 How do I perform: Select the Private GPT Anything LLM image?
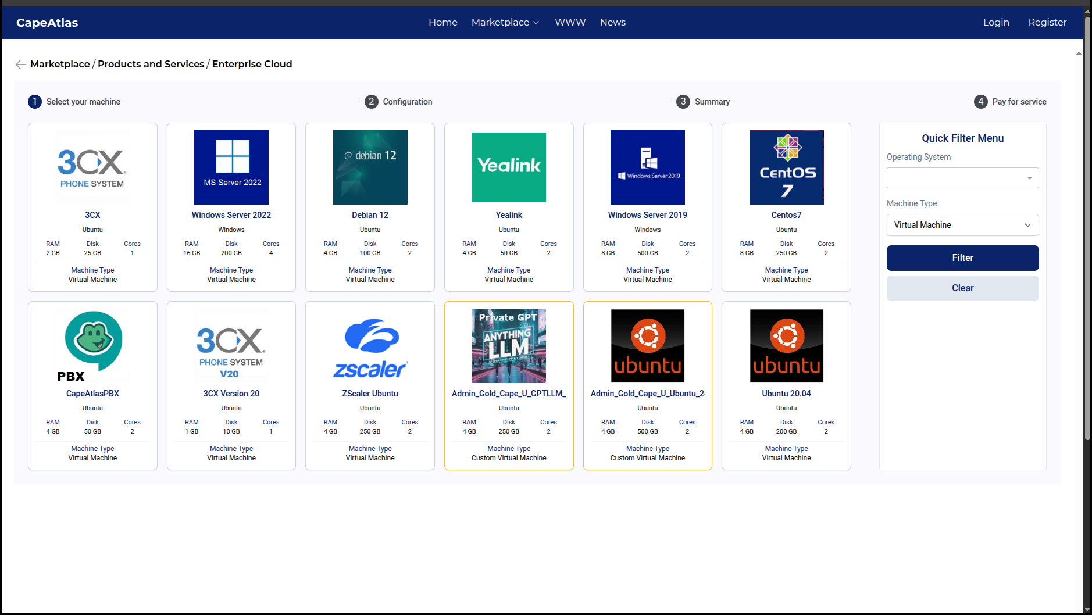coord(509,346)
